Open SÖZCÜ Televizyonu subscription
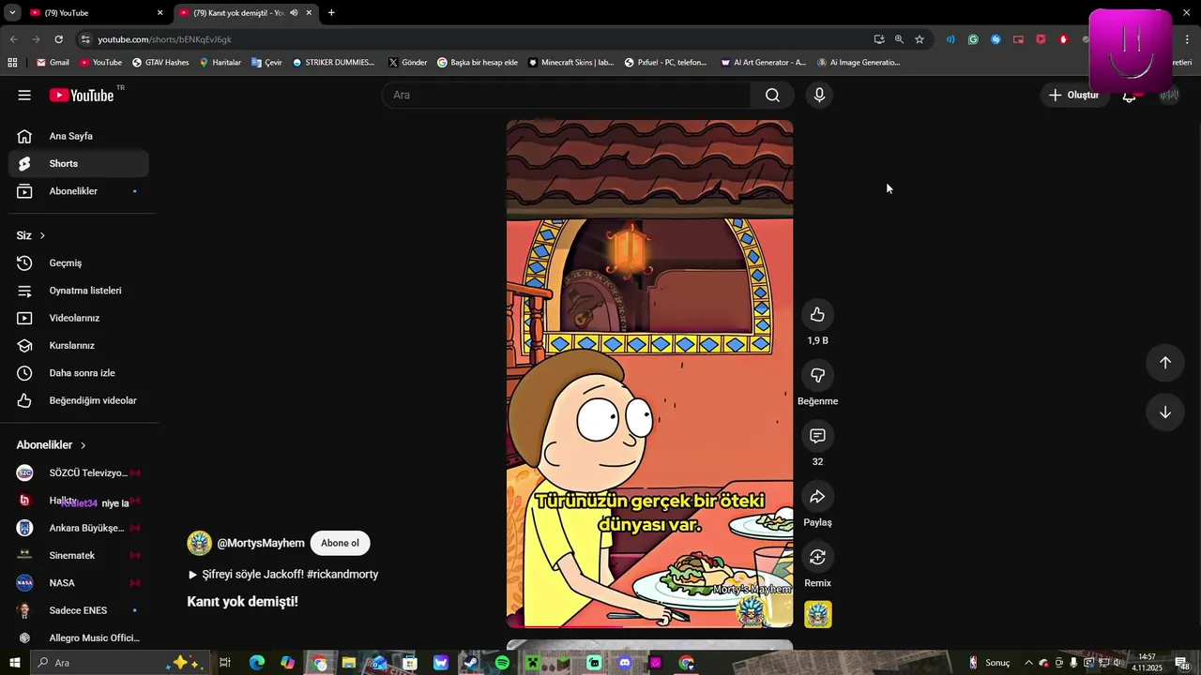The width and height of the screenshot is (1201, 675). pos(79,472)
